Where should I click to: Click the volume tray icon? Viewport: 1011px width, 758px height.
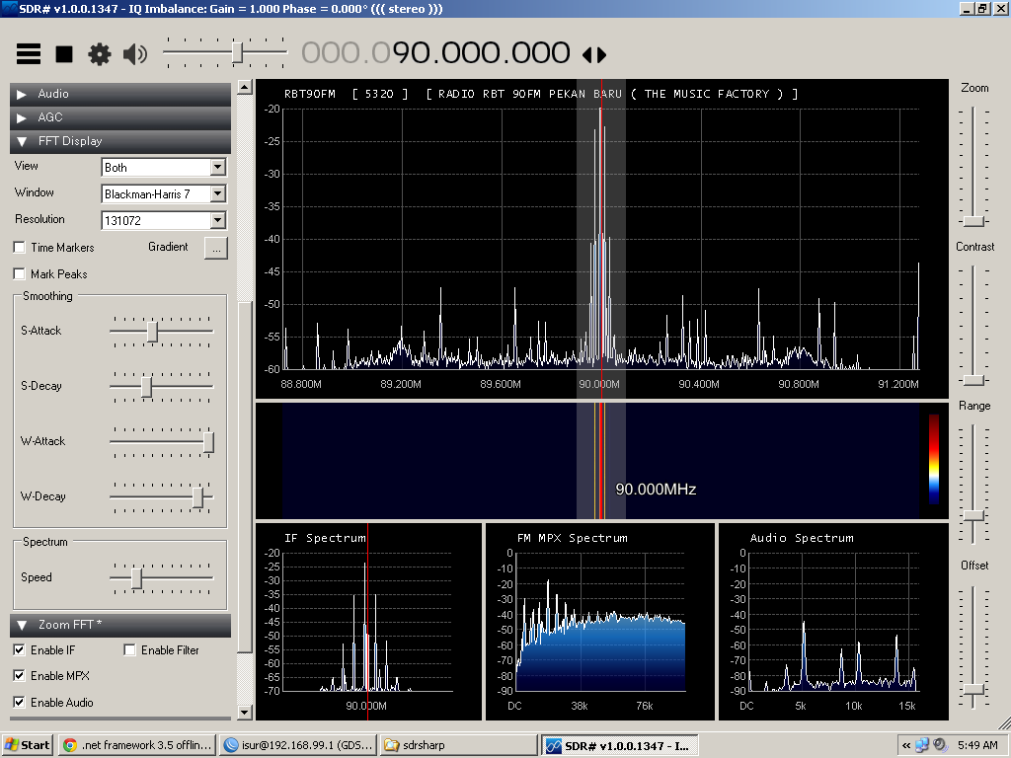coord(940,745)
